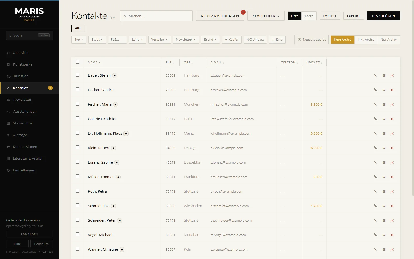Delete the Becker, Sandra contact
The height and width of the screenshot is (259, 414).
point(392,90)
